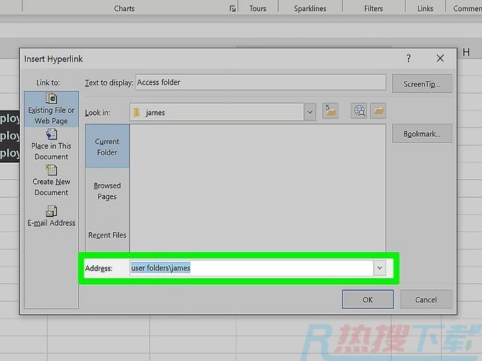Open the Bookmark button
The height and width of the screenshot is (361, 482).
pos(422,134)
